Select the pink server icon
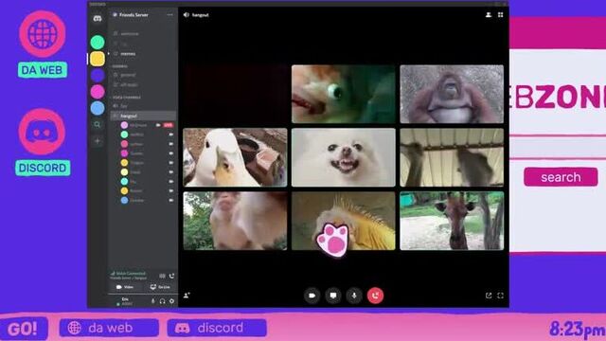Viewport: 606px width, 341px height. point(98,92)
